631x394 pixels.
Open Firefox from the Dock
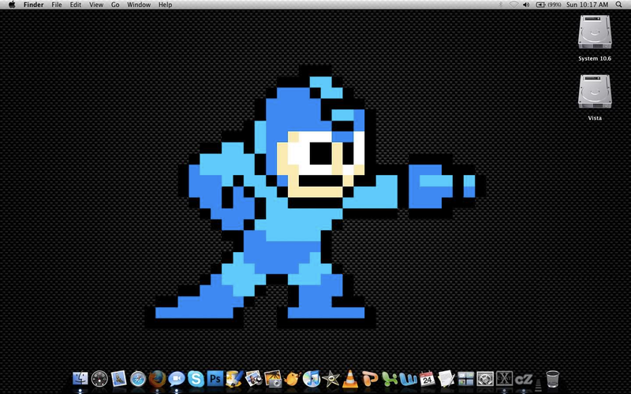click(x=157, y=379)
